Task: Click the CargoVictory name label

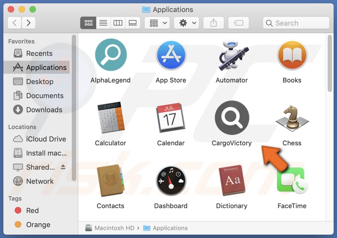Action: [x=232, y=143]
